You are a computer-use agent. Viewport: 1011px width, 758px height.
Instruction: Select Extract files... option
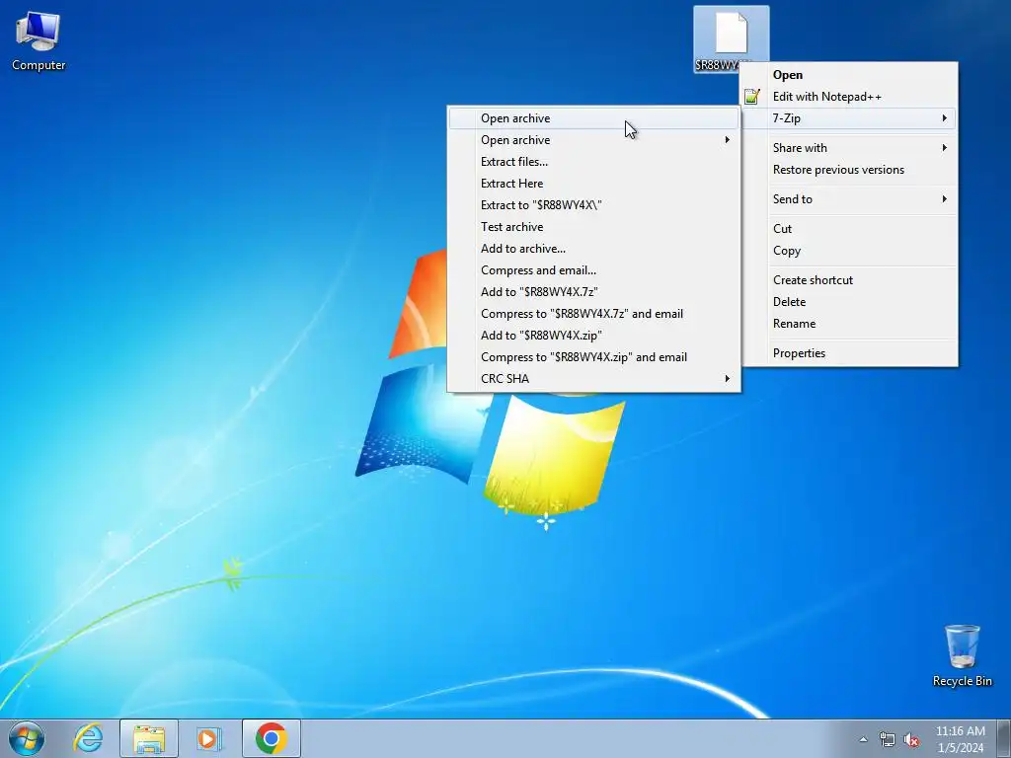tap(593, 162)
